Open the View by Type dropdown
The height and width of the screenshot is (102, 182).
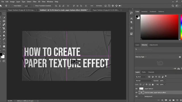pos(141,57)
